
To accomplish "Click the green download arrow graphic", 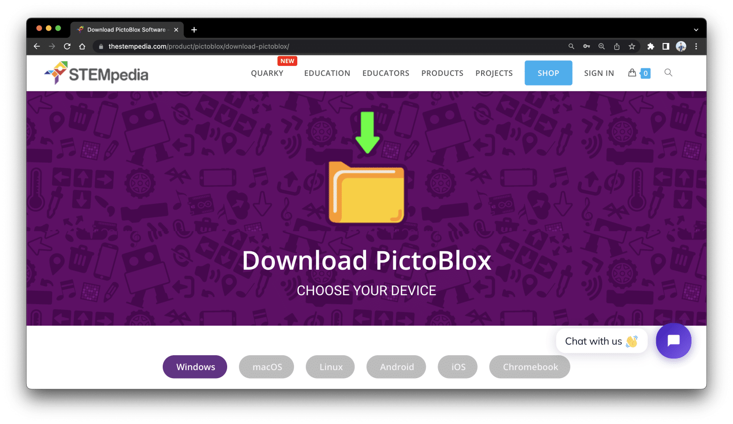I will 366,132.
